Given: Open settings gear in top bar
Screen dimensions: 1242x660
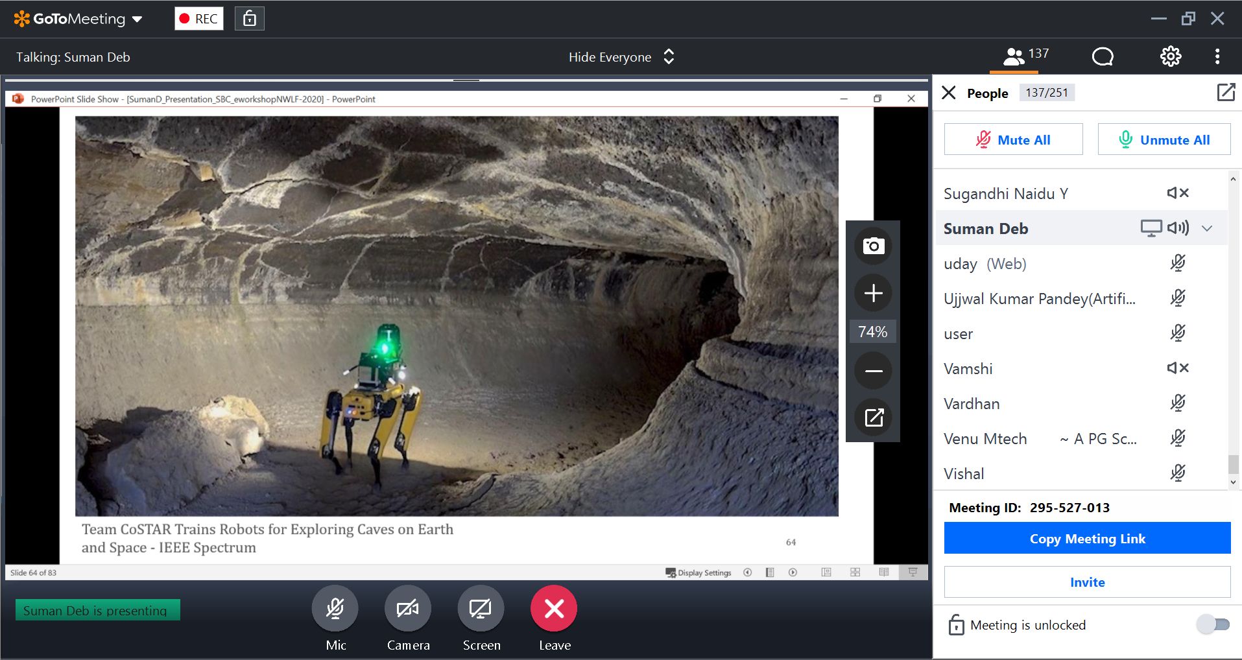Looking at the screenshot, I should [1170, 57].
